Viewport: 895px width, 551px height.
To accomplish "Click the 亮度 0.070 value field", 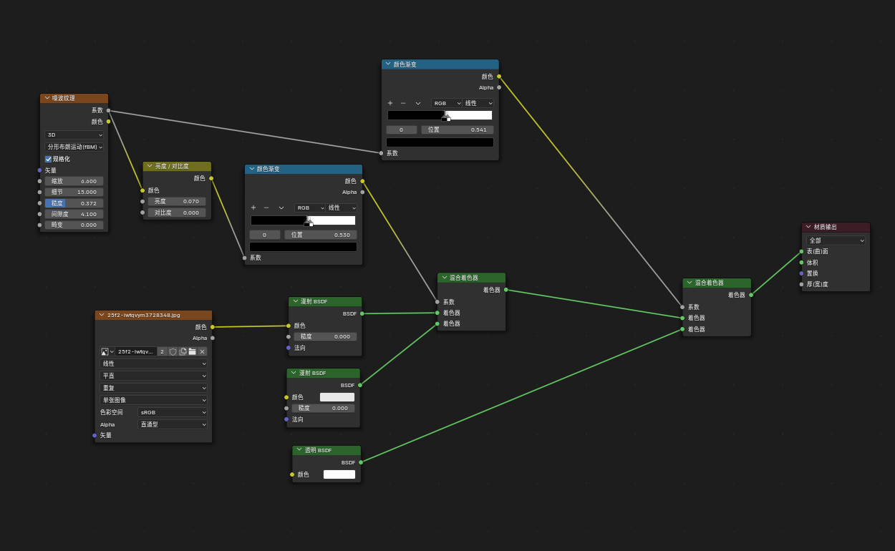I will click(x=176, y=201).
